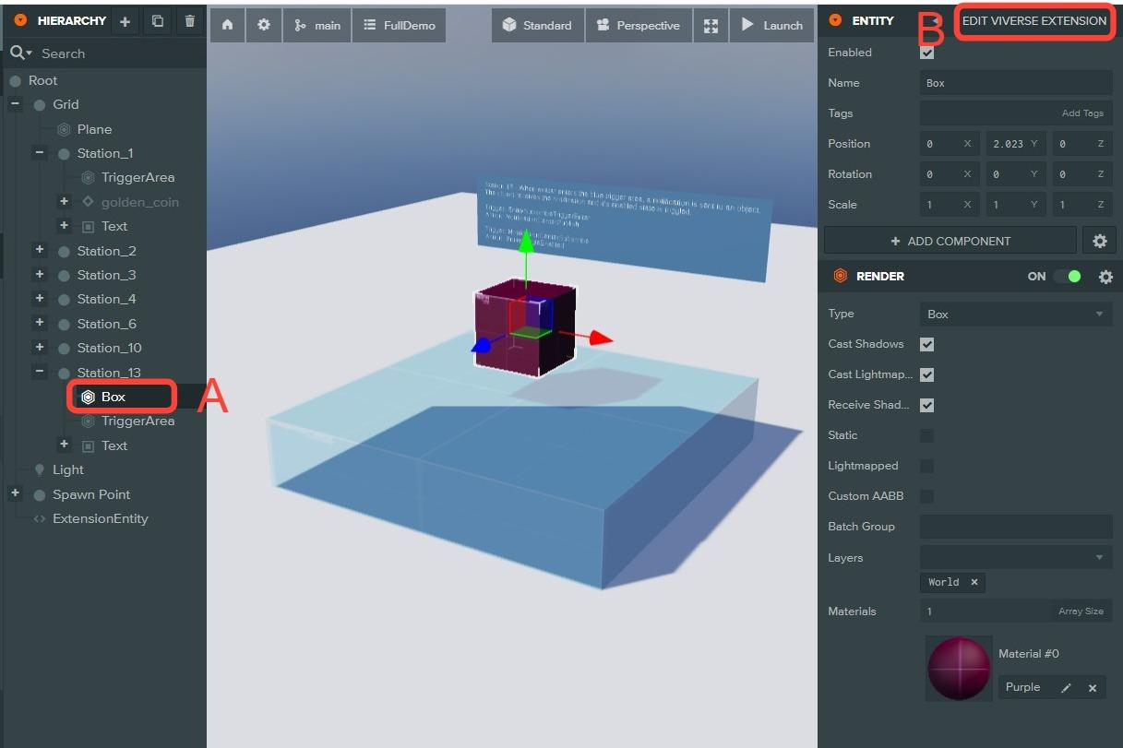
Task: Uncheck the Cast Shadows checkbox
Action: tap(927, 344)
